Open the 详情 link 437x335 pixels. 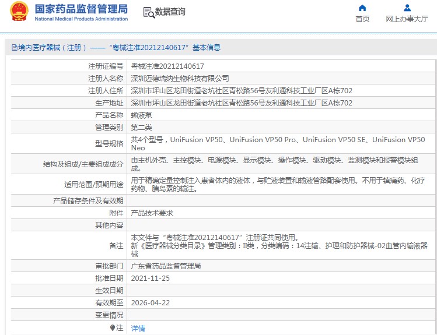138,329
